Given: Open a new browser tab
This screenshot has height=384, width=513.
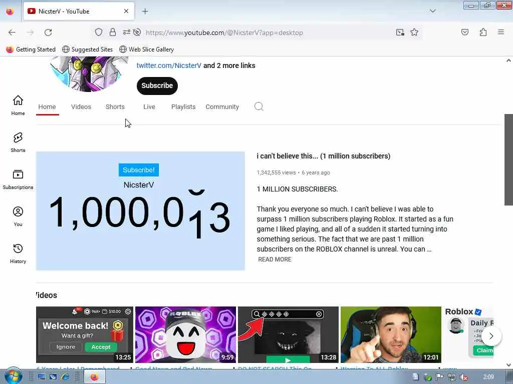Looking at the screenshot, I should point(145,11).
